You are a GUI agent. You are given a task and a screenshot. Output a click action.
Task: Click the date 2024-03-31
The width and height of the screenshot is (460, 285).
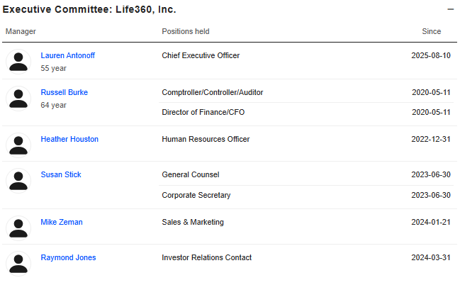coord(431,257)
